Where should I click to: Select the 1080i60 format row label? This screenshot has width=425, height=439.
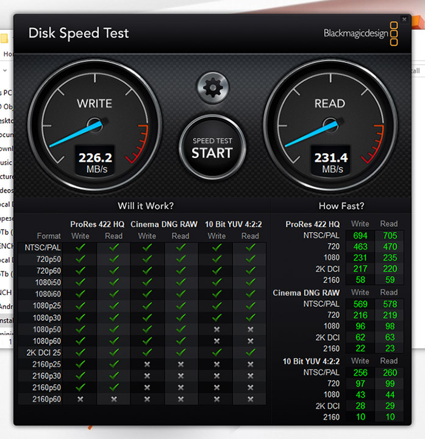pos(48,294)
